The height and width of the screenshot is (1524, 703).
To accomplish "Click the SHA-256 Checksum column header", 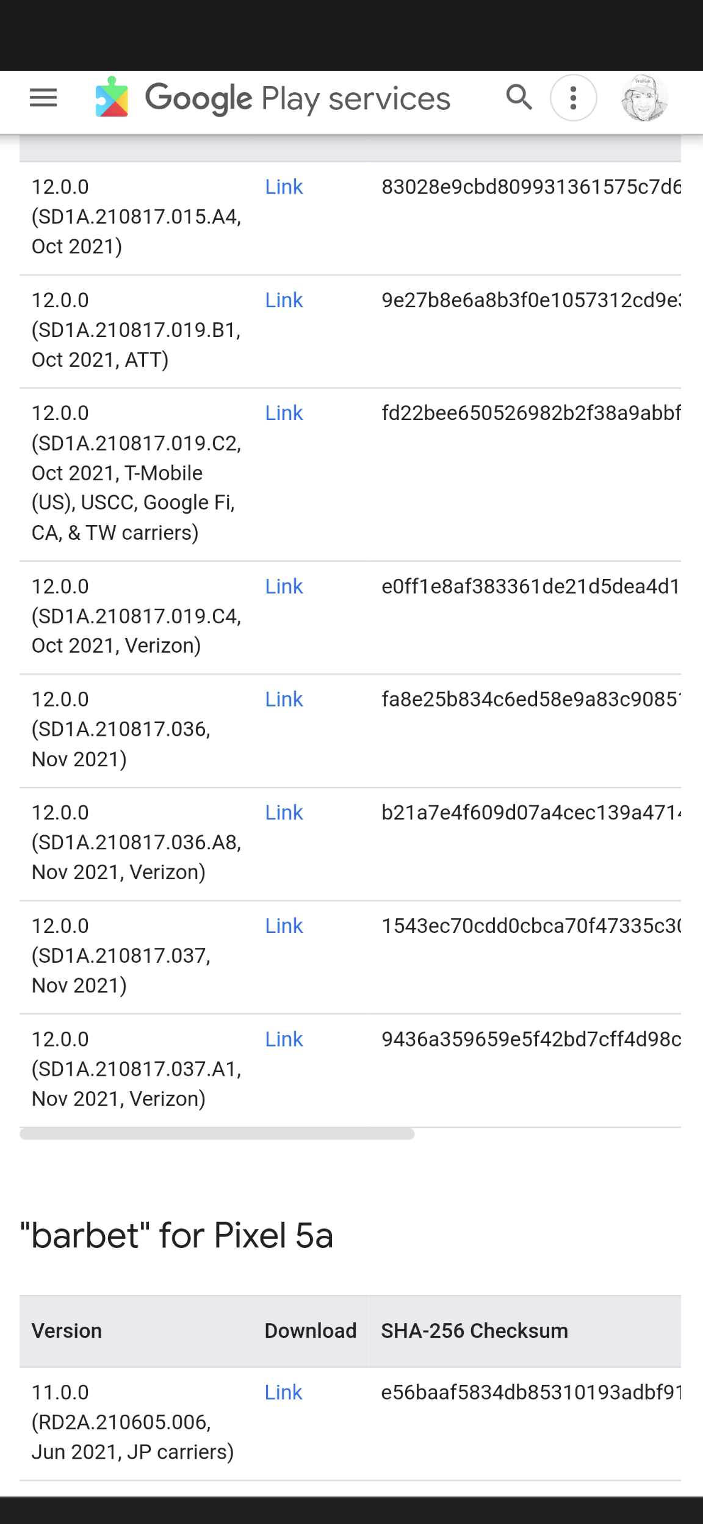I will pyautogui.click(x=474, y=1331).
